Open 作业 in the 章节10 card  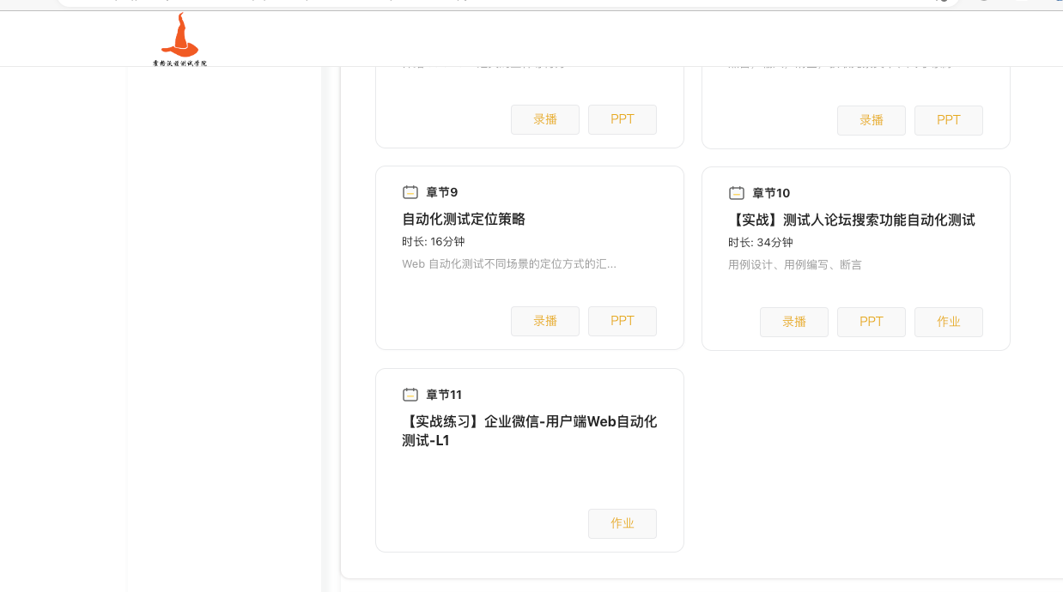click(x=949, y=322)
